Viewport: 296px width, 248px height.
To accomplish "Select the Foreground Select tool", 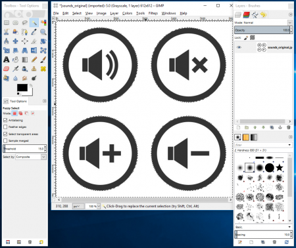I will coord(15,32).
